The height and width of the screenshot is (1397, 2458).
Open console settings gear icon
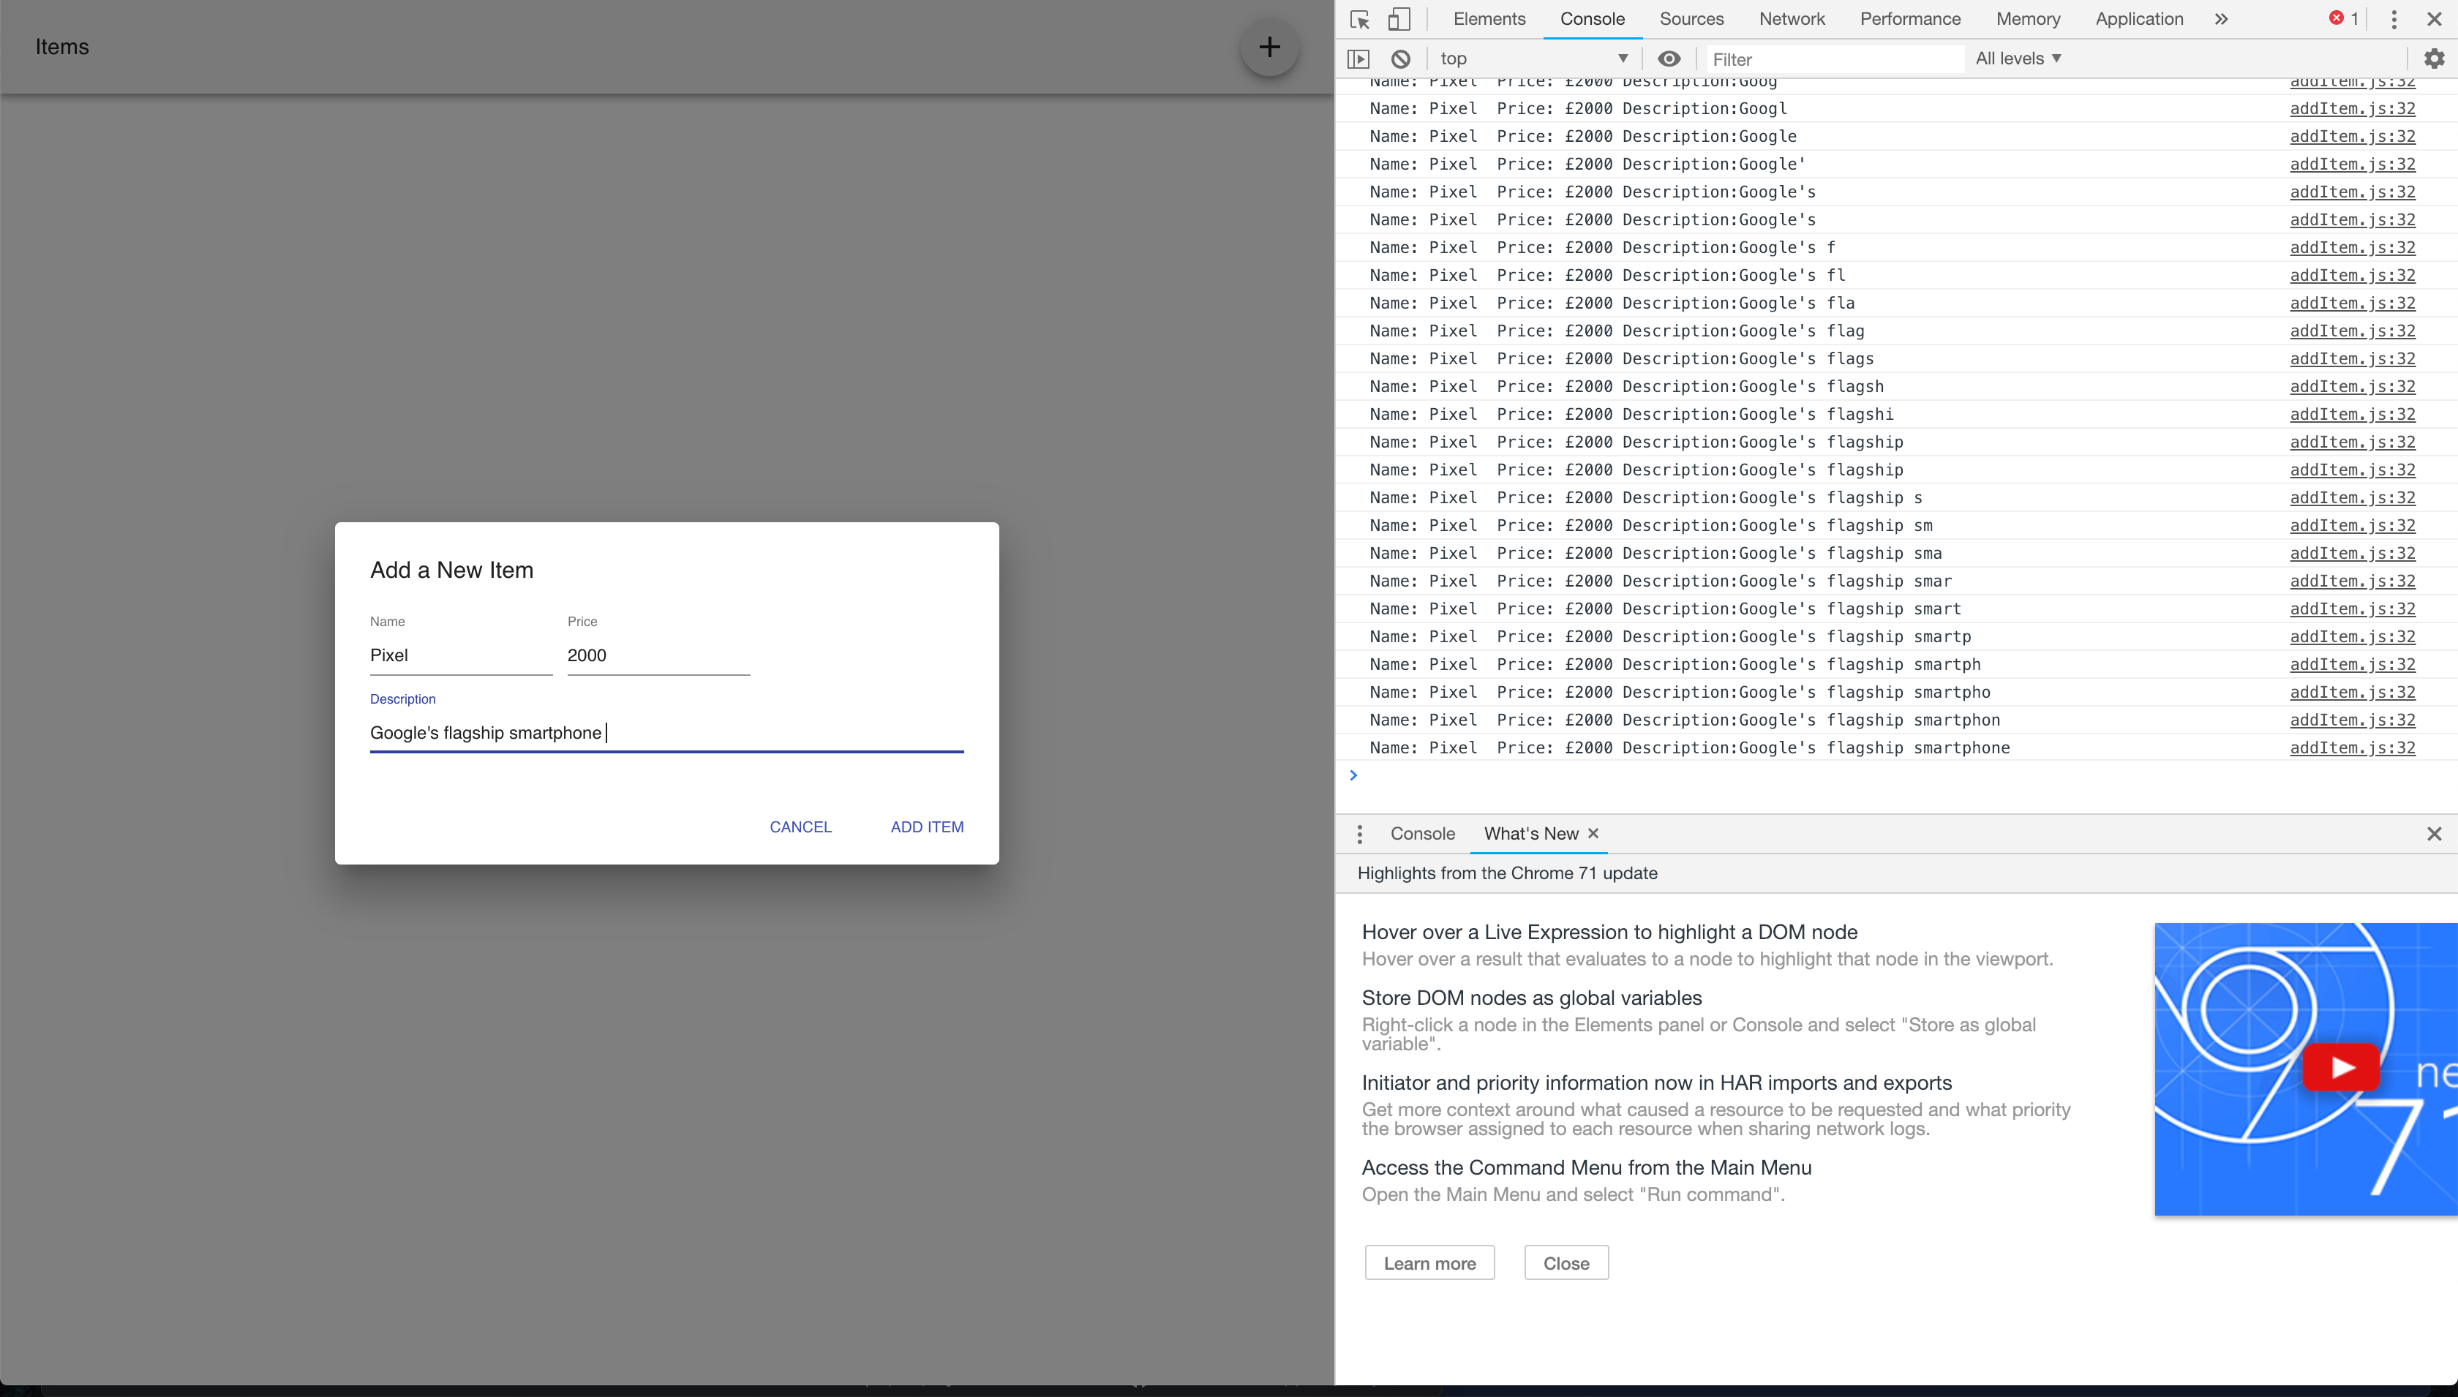pyautogui.click(x=2434, y=59)
